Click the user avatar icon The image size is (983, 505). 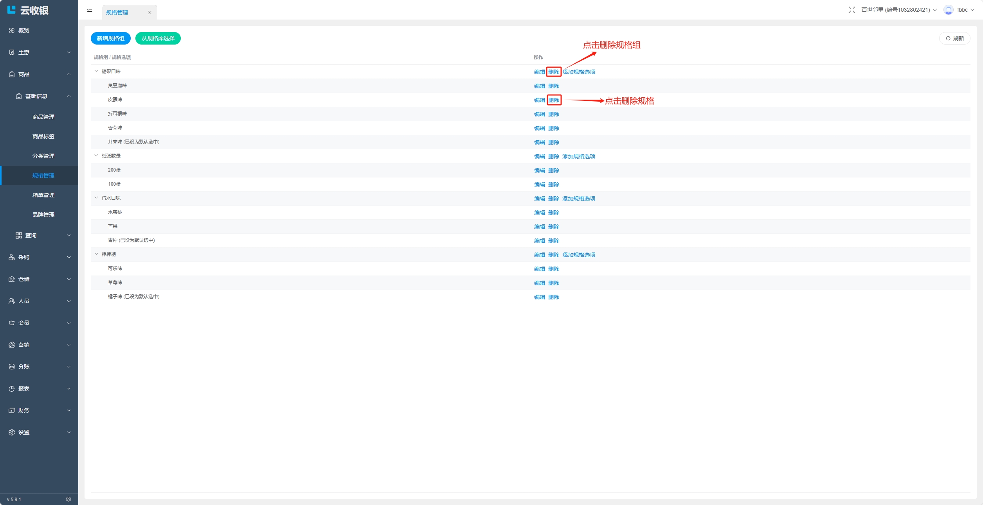point(948,10)
